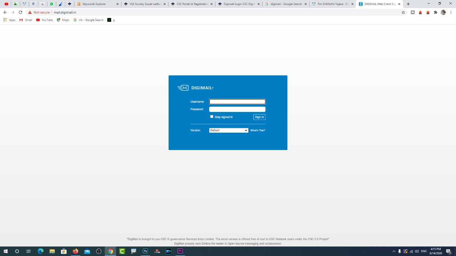Launch Microsoft Edge from taskbar

[40, 251]
